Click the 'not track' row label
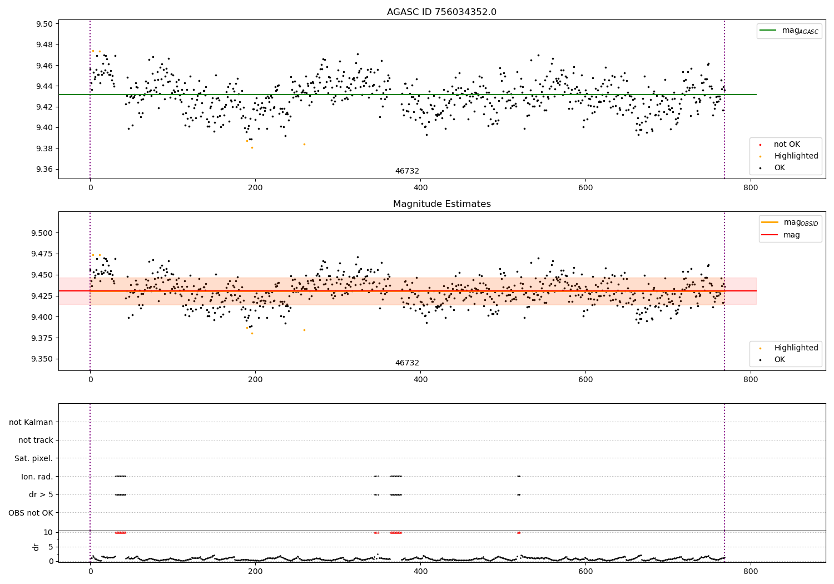 pos(36,441)
